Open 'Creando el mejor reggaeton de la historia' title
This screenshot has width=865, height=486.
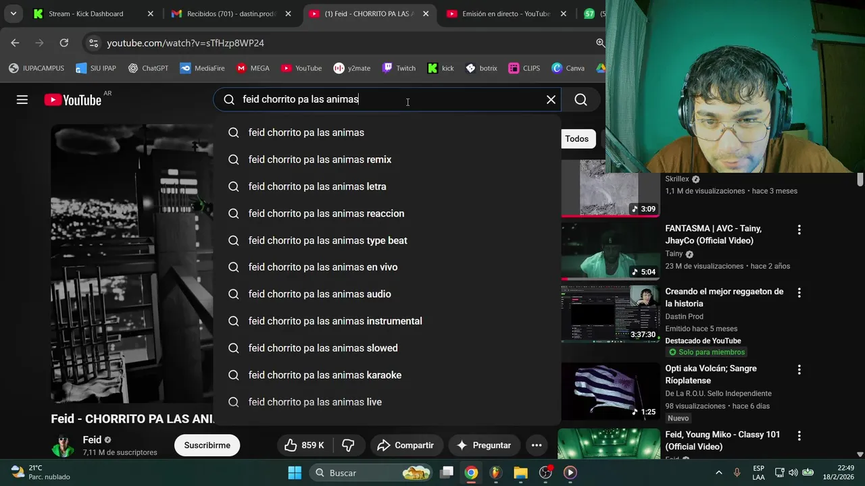click(724, 298)
